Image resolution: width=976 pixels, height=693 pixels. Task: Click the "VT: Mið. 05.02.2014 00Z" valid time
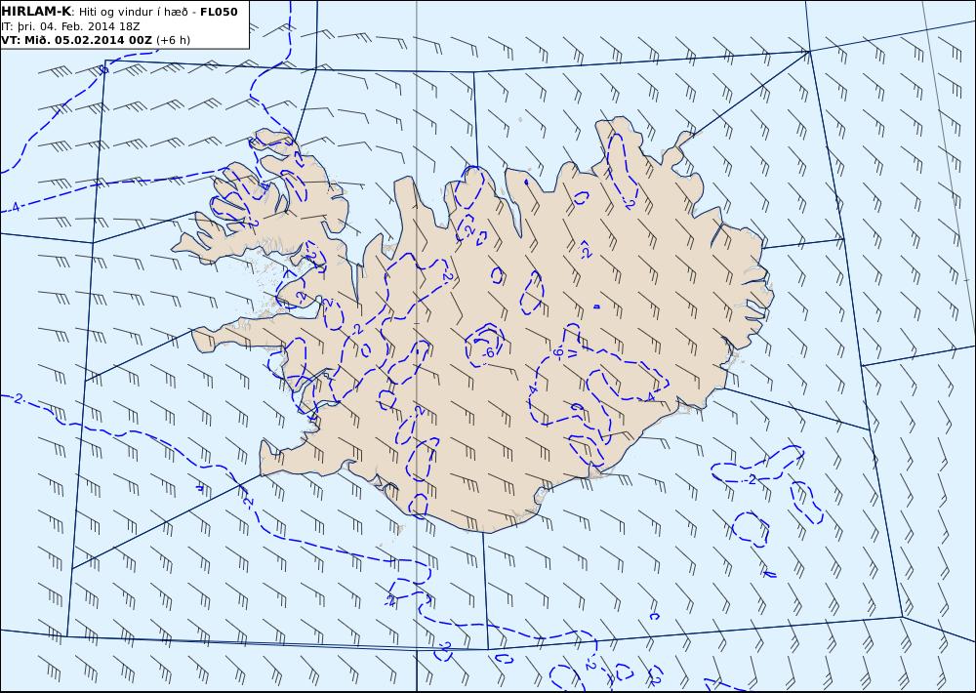coord(76,40)
